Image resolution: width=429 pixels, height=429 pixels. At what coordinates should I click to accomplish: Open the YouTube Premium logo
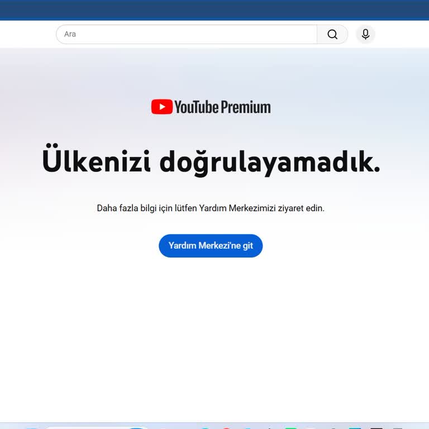click(211, 107)
